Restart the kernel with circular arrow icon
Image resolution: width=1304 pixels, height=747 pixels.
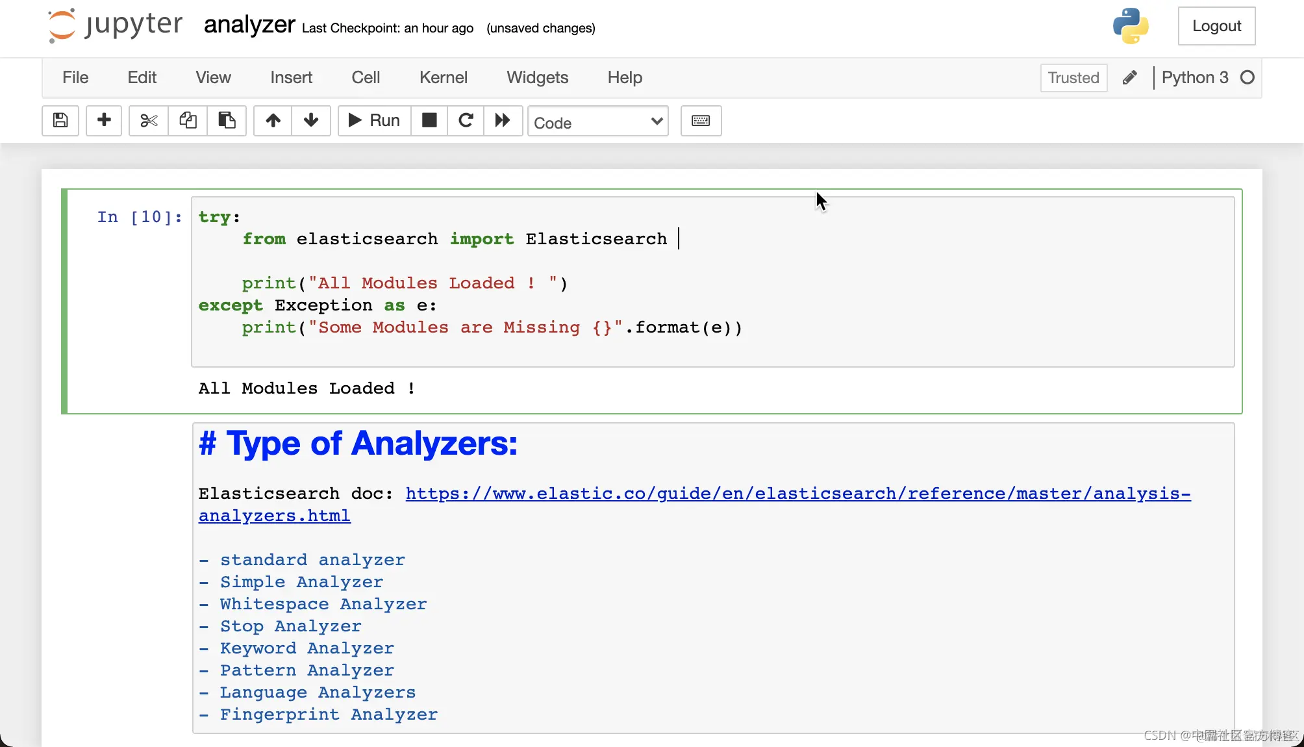(x=466, y=121)
